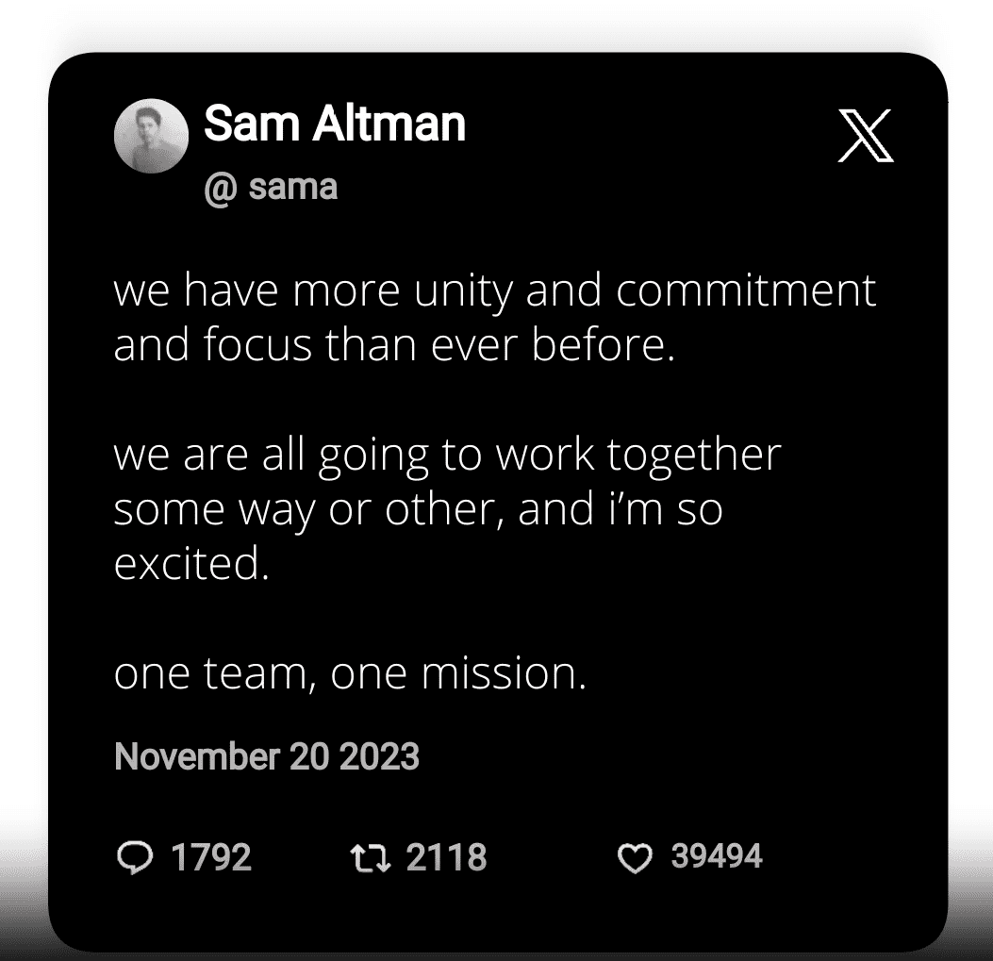This screenshot has height=961, width=993.
Task: Click the "@" symbol before sama
Action: click(218, 188)
